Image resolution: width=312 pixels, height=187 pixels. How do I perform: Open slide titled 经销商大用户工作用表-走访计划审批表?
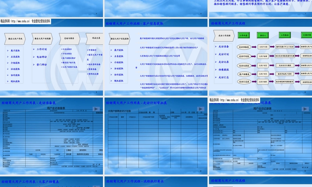(x=156, y=136)
